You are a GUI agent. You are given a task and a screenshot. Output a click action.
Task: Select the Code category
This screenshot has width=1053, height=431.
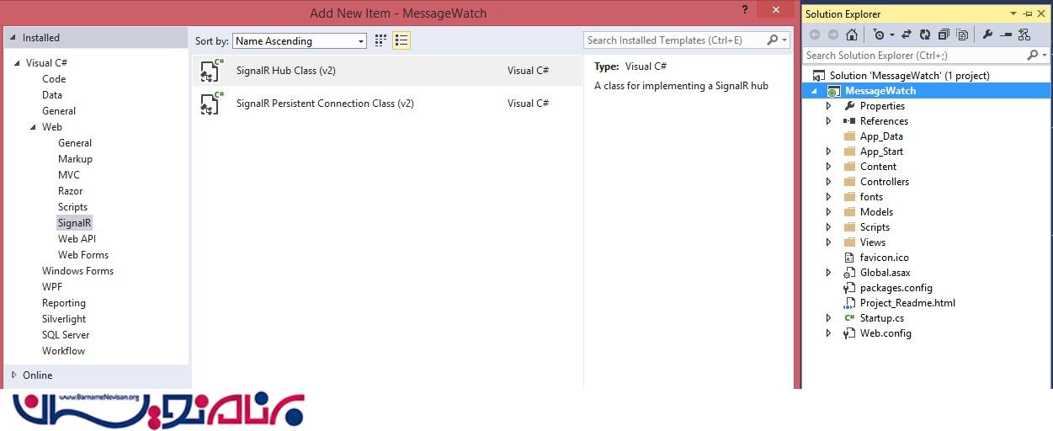[x=54, y=79]
